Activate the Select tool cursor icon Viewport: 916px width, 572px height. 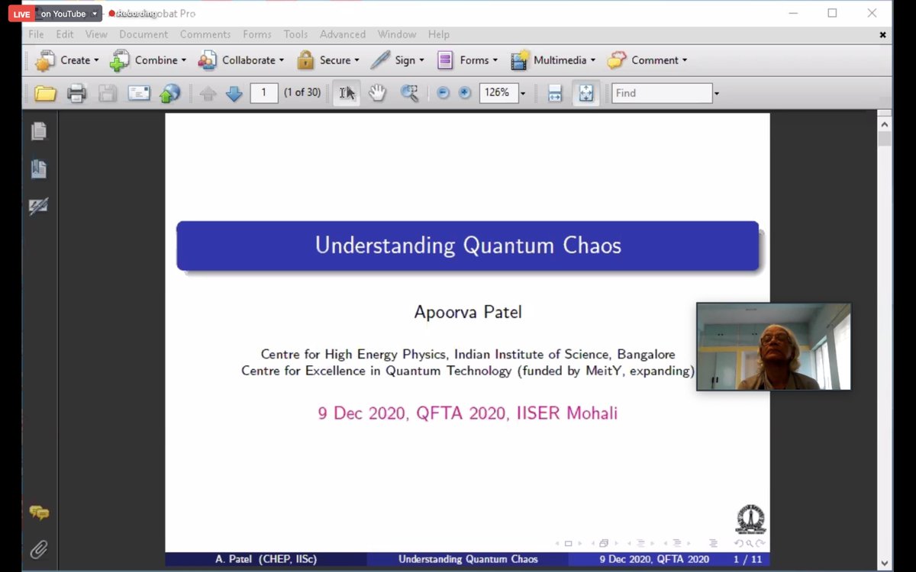(x=347, y=93)
